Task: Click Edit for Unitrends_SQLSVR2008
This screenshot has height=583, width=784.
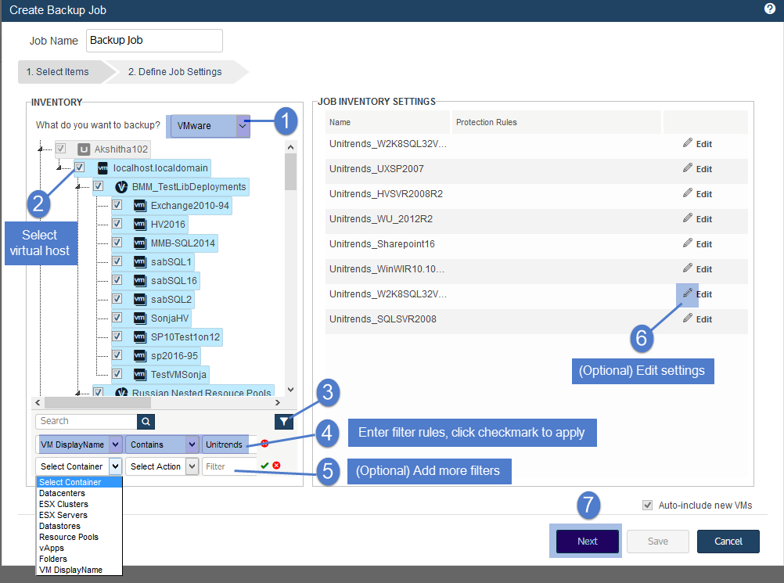Action: point(704,319)
